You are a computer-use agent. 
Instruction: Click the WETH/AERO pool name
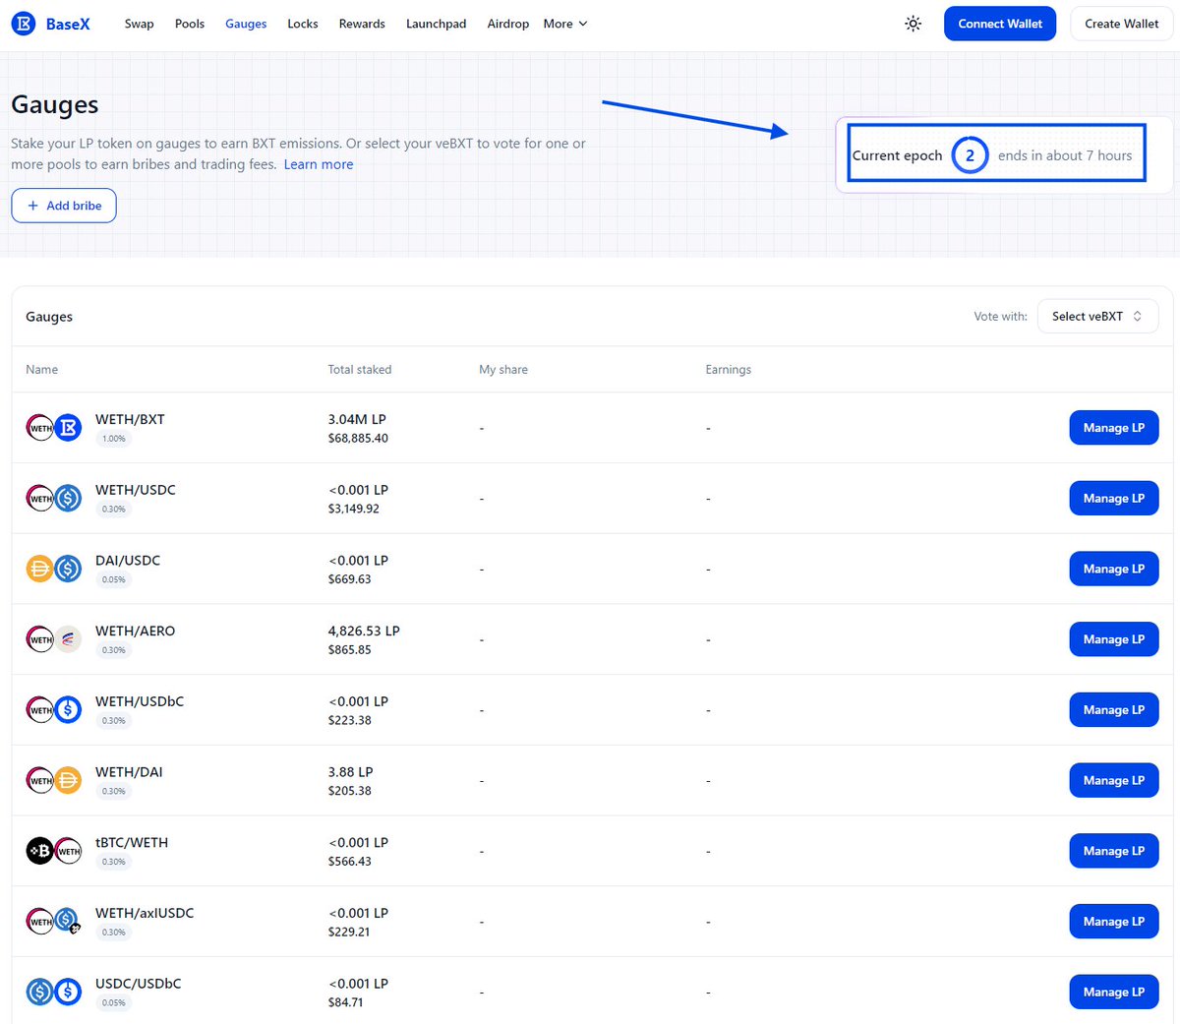coord(136,631)
